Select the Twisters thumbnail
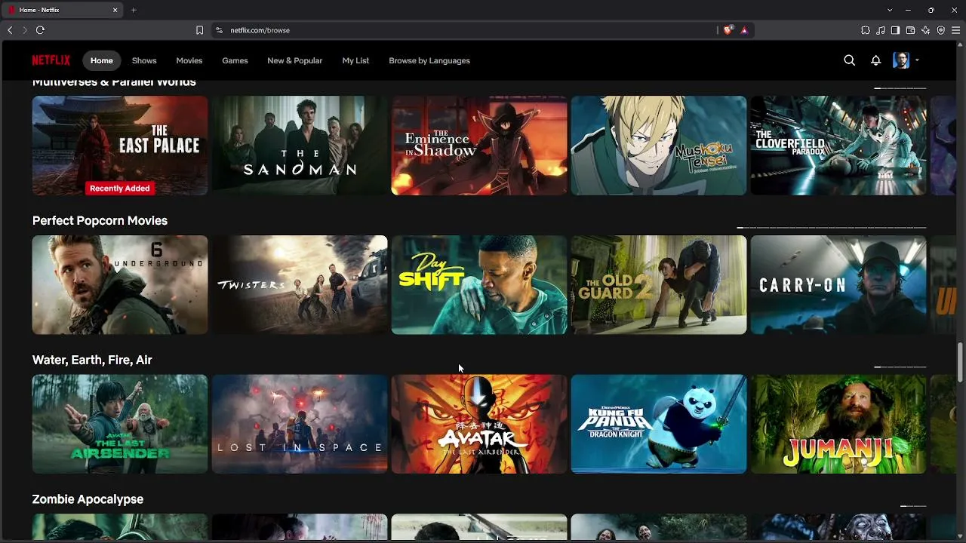Image resolution: width=966 pixels, height=543 pixels. (x=300, y=285)
